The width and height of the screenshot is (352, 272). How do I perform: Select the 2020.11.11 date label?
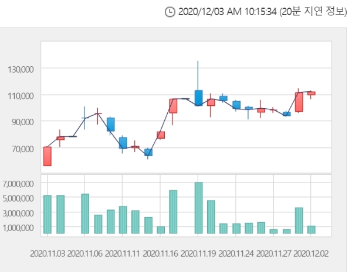pyautogui.click(x=123, y=254)
